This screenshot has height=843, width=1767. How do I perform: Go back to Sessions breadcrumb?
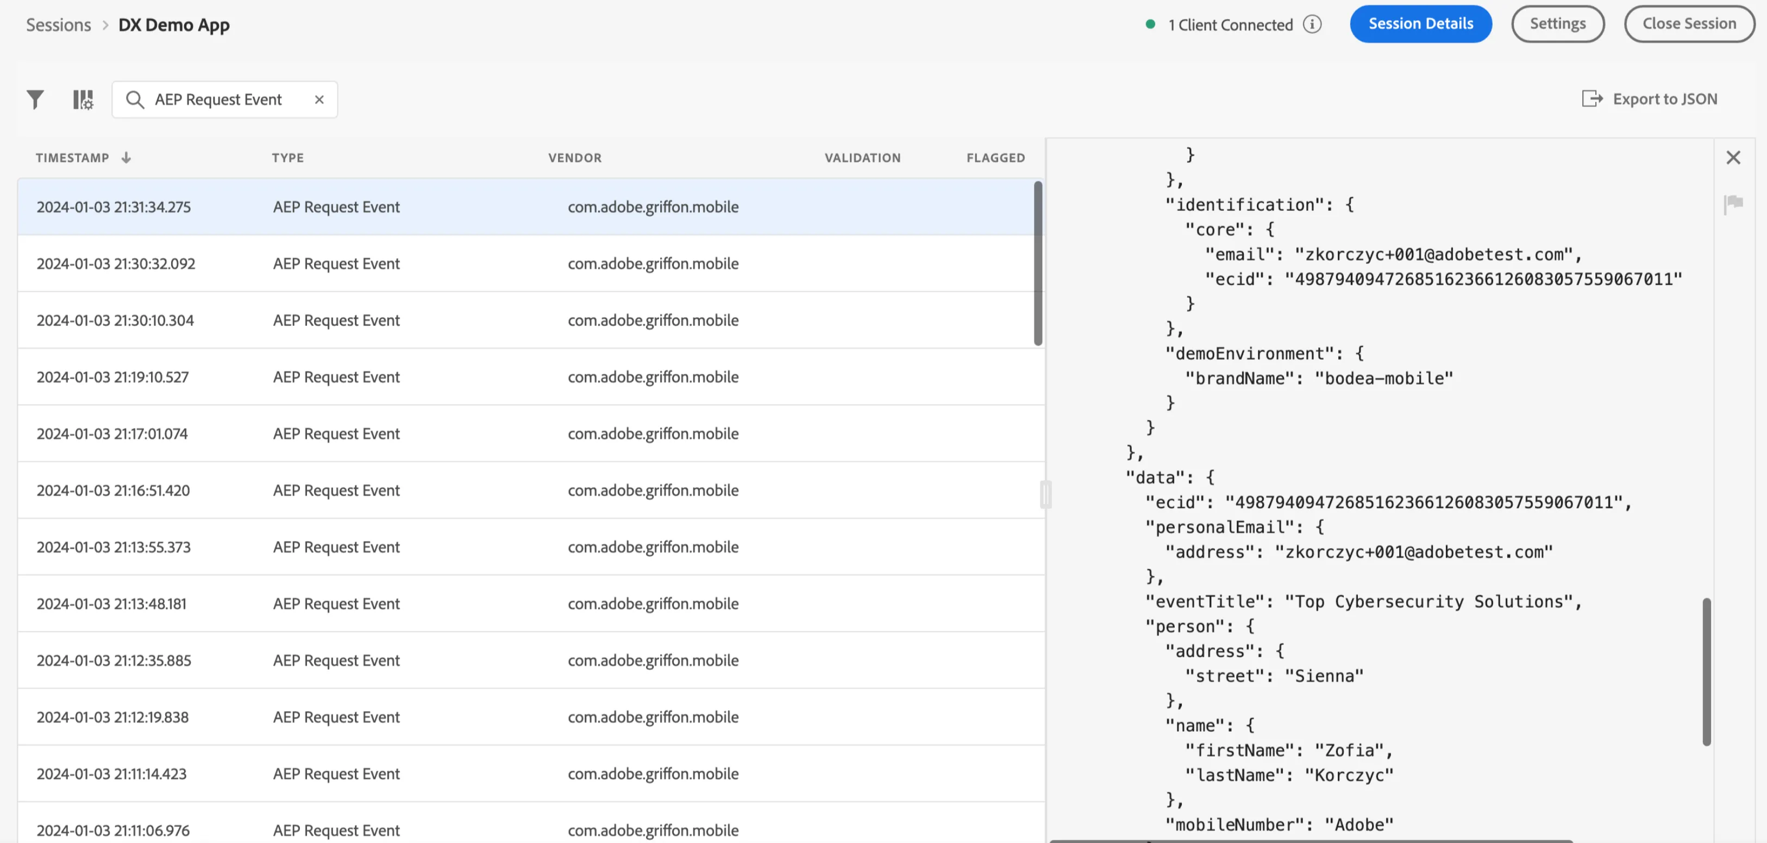tap(58, 26)
